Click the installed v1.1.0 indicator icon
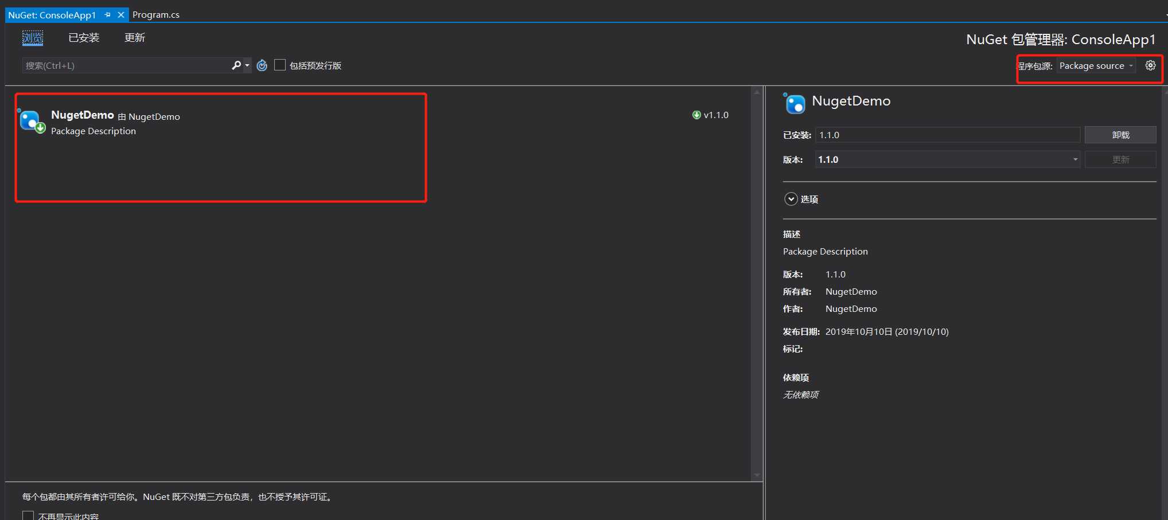 (696, 115)
